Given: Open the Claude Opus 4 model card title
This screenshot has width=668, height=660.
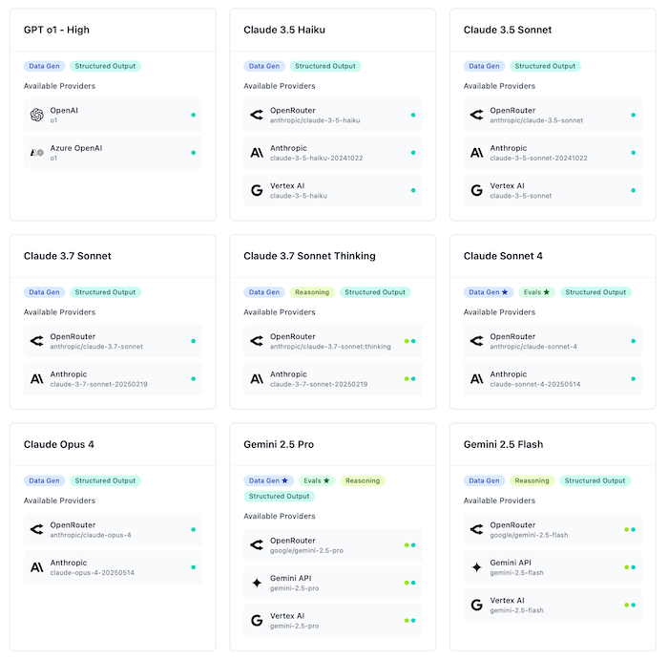Looking at the screenshot, I should (x=59, y=444).
